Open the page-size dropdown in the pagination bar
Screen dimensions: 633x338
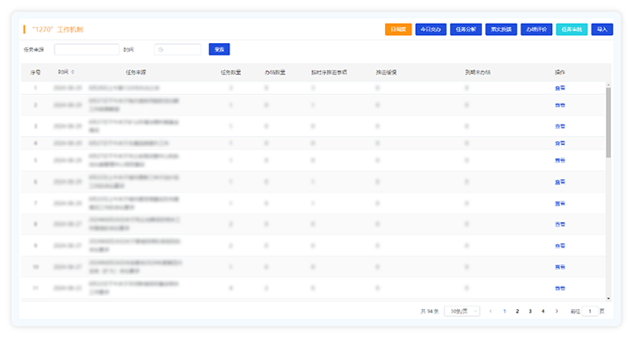(x=462, y=311)
